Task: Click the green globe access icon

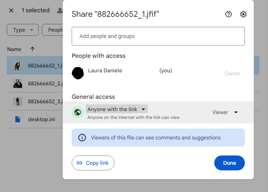Action: [78, 112]
